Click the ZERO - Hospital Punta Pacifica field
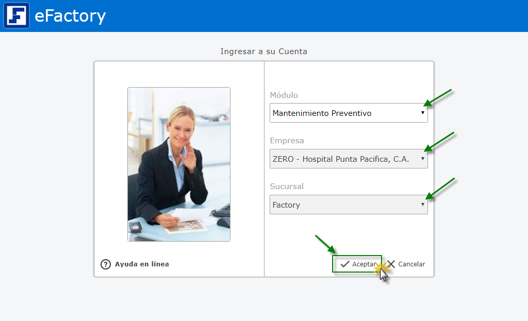 (343, 159)
